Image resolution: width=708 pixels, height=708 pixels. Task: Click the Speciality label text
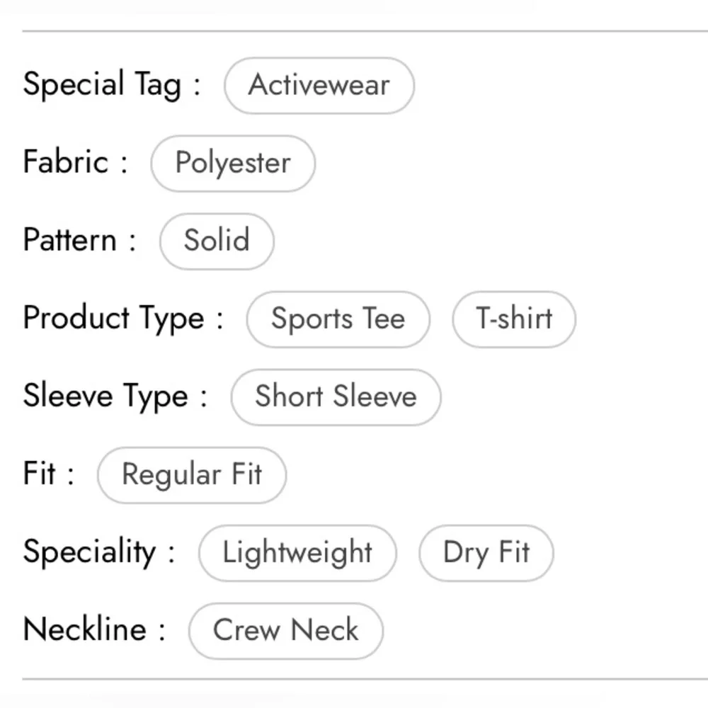coord(99,552)
